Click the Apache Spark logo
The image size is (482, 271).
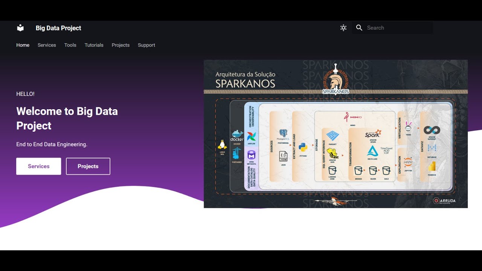click(x=373, y=134)
